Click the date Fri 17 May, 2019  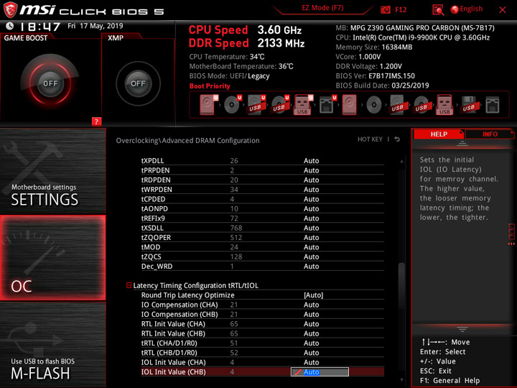[96, 26]
